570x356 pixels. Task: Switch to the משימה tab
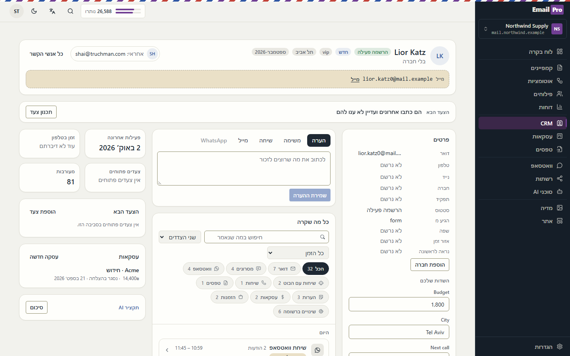coord(292,140)
